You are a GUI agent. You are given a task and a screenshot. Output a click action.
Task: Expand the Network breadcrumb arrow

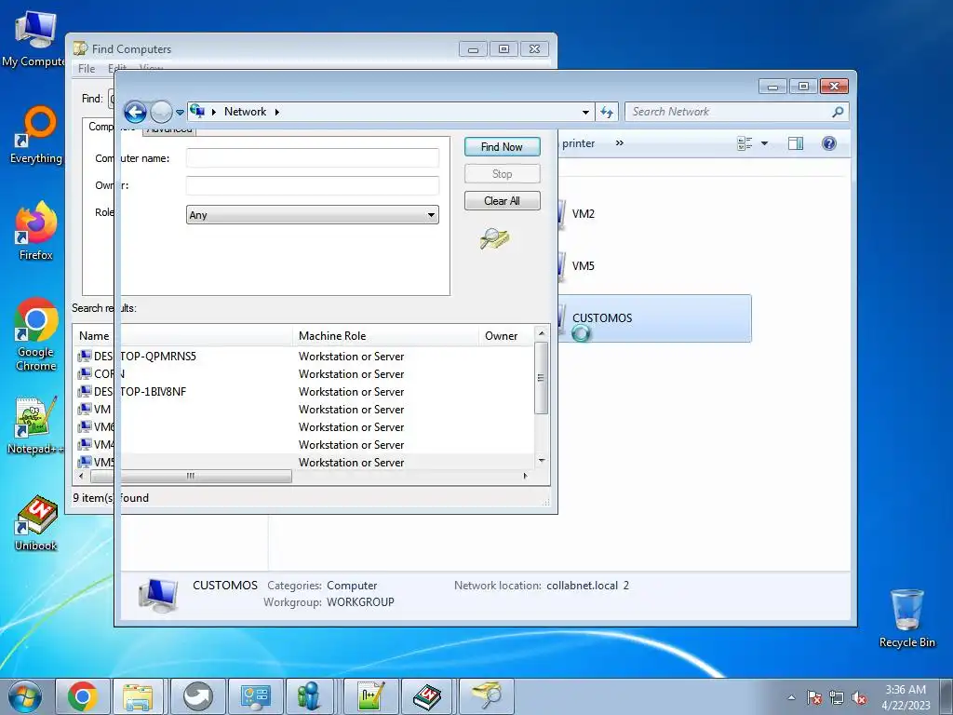[277, 112]
